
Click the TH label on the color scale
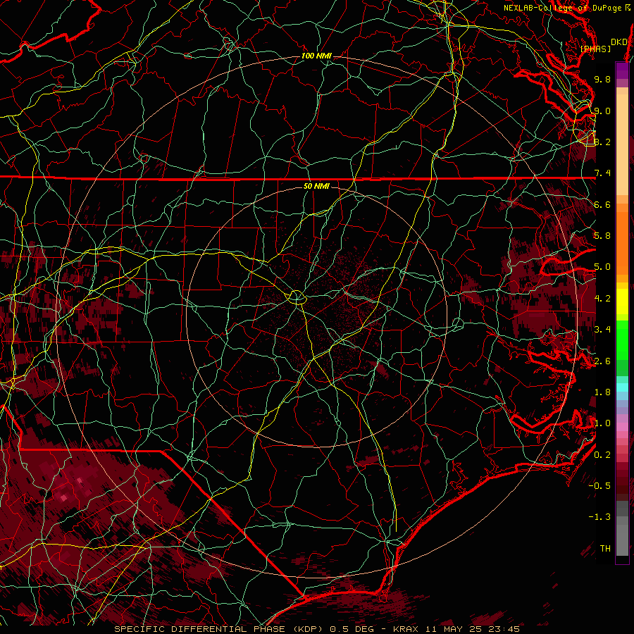(605, 549)
